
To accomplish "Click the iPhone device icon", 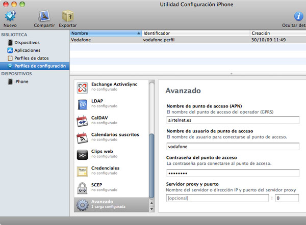I will [x=10, y=81].
